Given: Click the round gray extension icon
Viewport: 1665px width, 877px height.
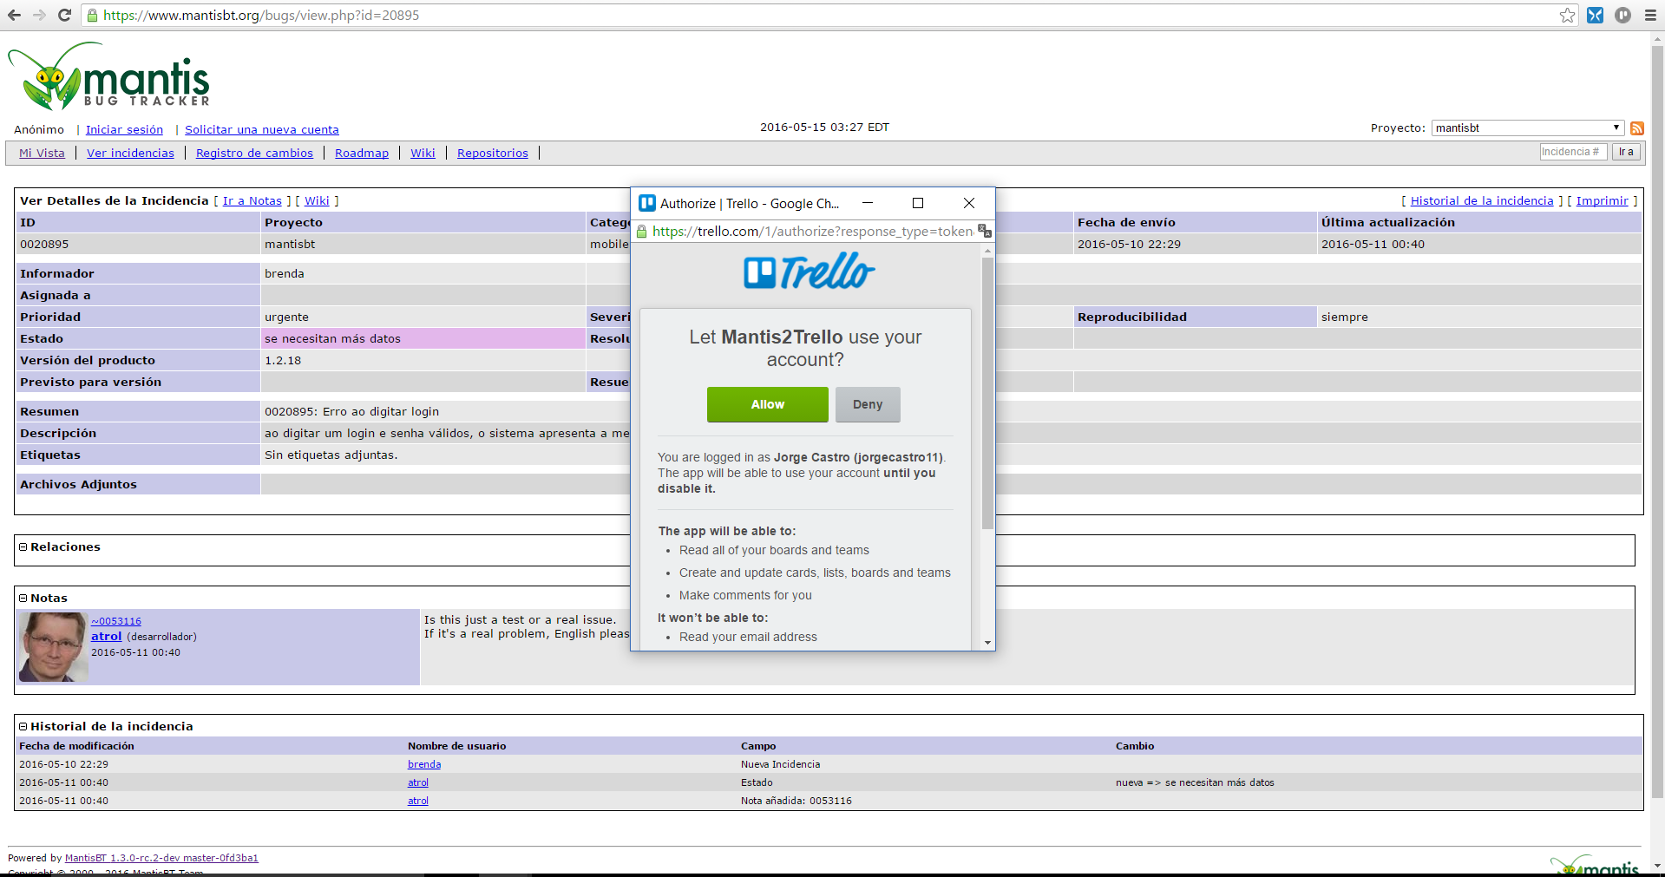Looking at the screenshot, I should point(1622,15).
